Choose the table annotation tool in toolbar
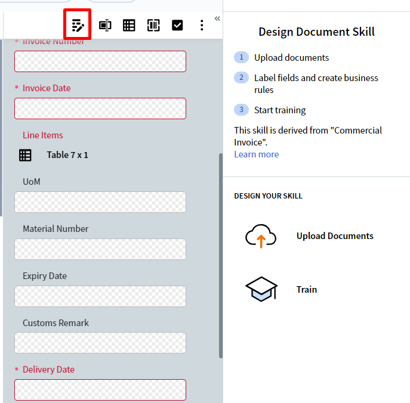 click(129, 25)
